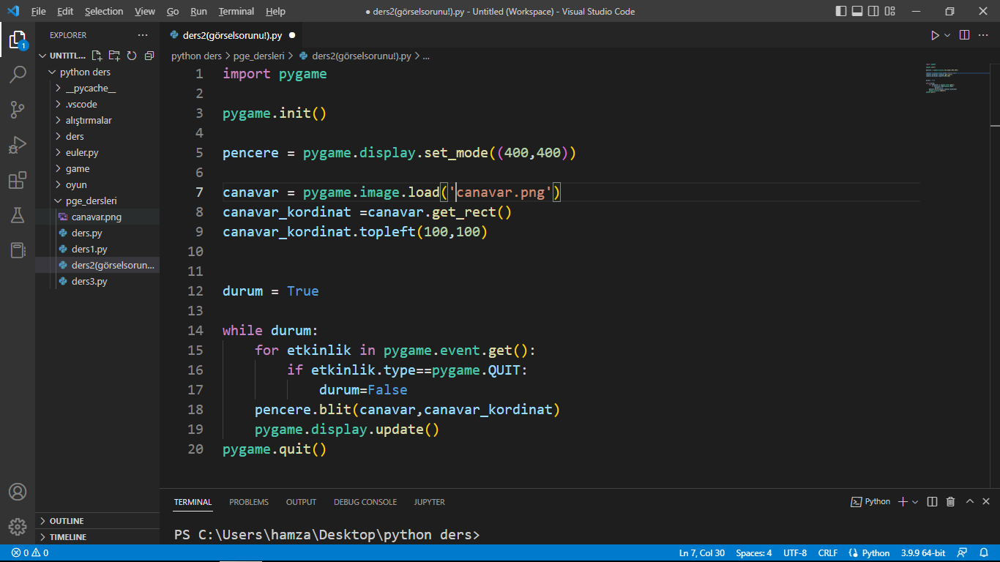
Task: Open the Extensions view
Action: [x=18, y=180]
